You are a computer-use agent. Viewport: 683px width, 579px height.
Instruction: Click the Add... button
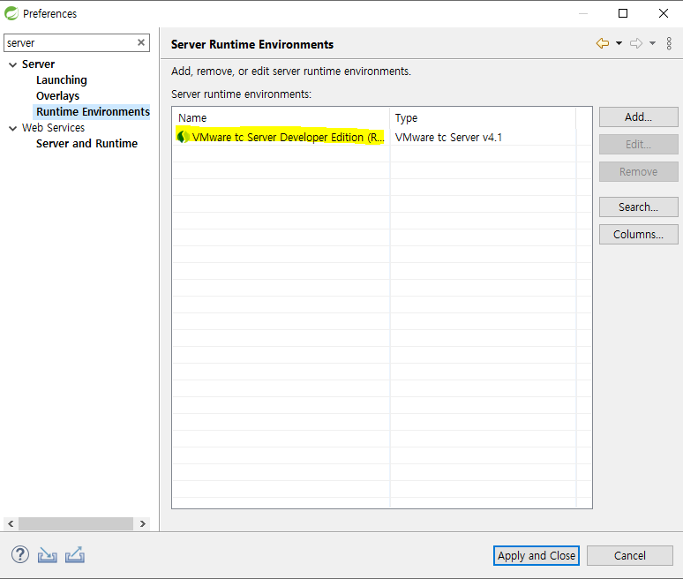[638, 117]
